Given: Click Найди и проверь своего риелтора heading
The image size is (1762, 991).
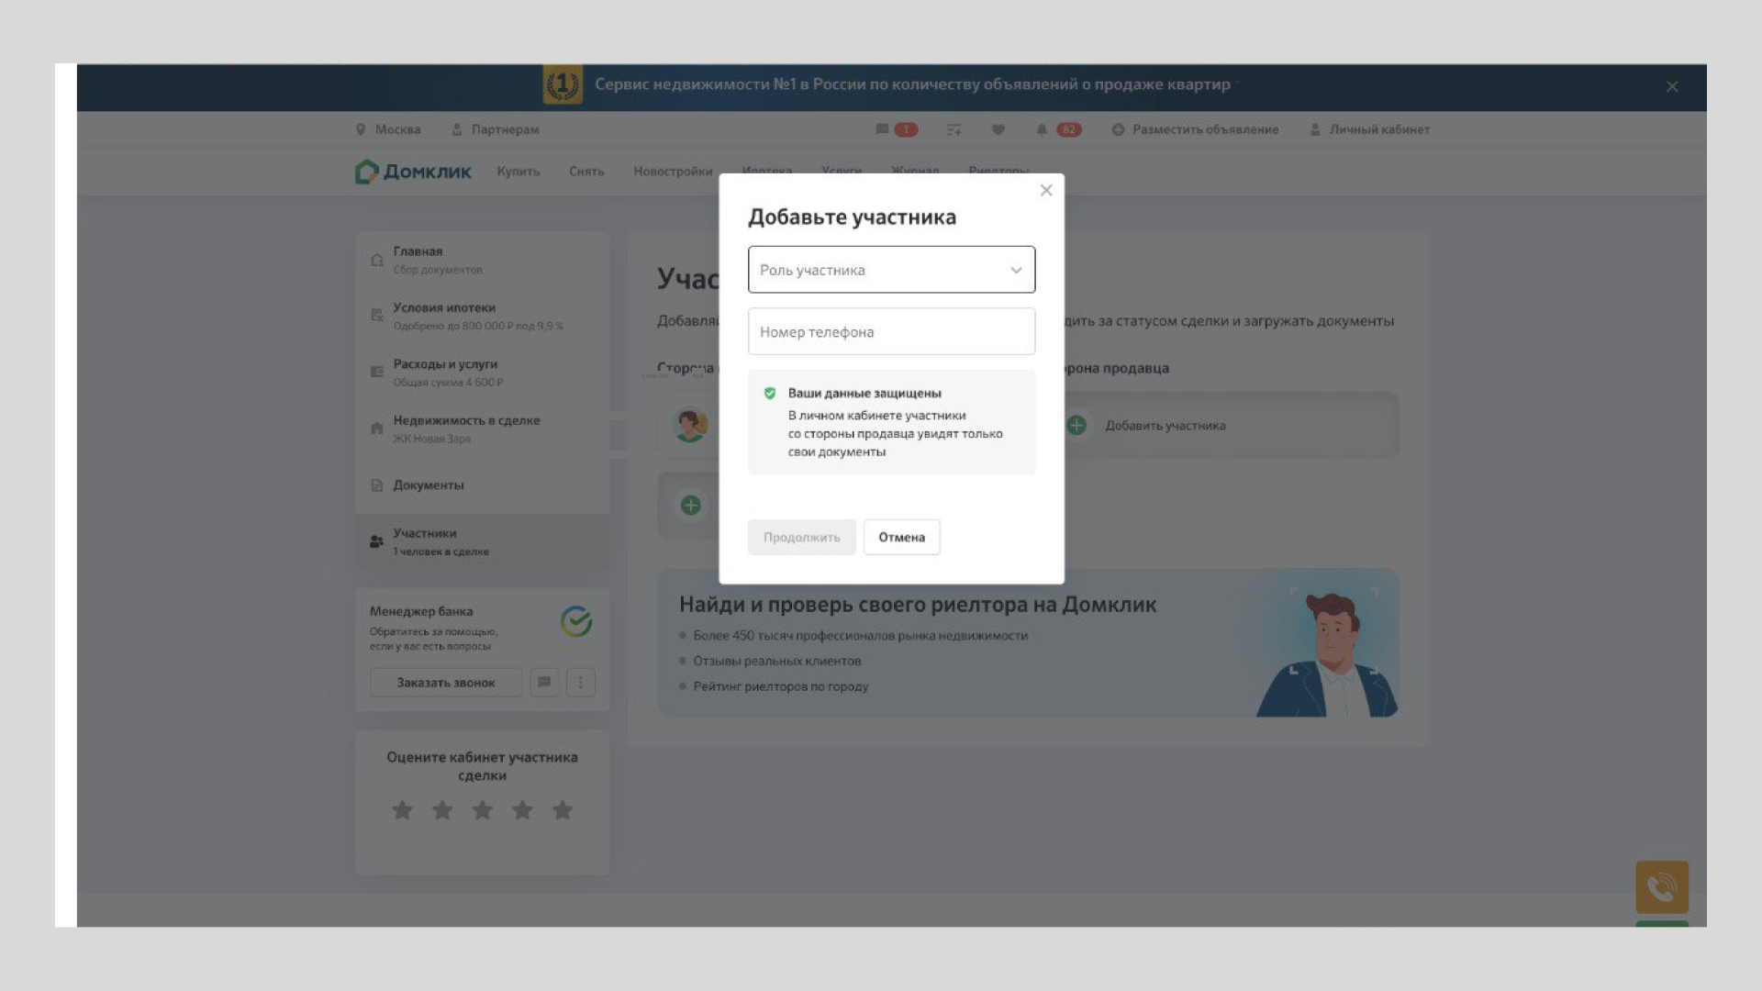Looking at the screenshot, I should click(918, 605).
